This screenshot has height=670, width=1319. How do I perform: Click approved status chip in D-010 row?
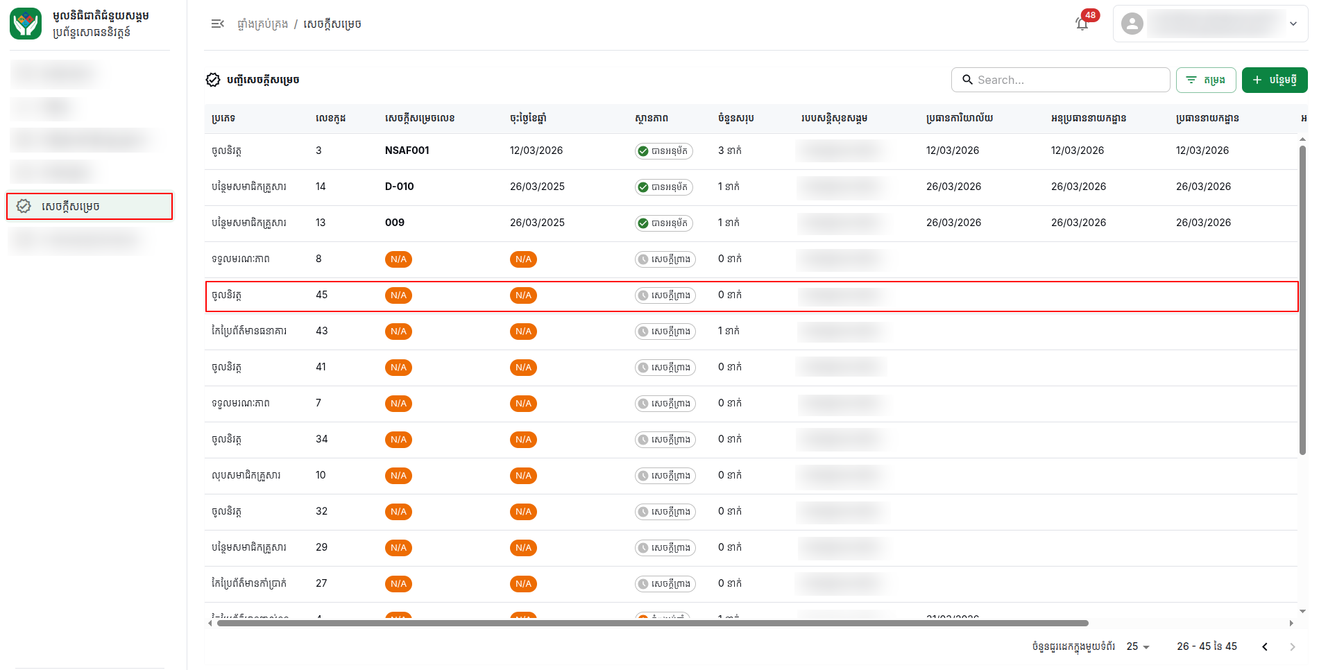pyautogui.click(x=664, y=187)
